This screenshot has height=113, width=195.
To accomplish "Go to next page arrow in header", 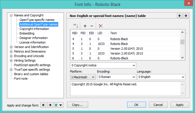I will pyautogui.click(x=185, y=16).
